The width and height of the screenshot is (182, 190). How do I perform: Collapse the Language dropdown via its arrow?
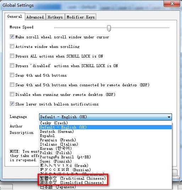pos(169,117)
